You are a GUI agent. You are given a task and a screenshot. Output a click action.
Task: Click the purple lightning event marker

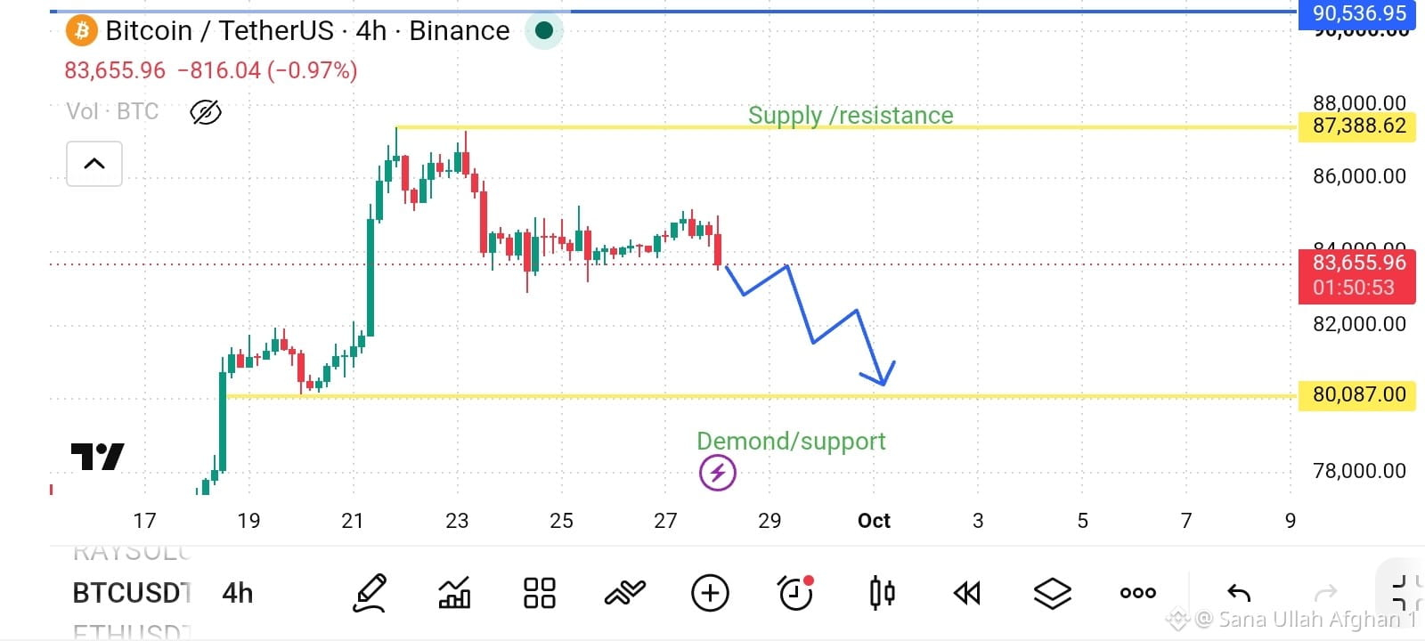718,473
